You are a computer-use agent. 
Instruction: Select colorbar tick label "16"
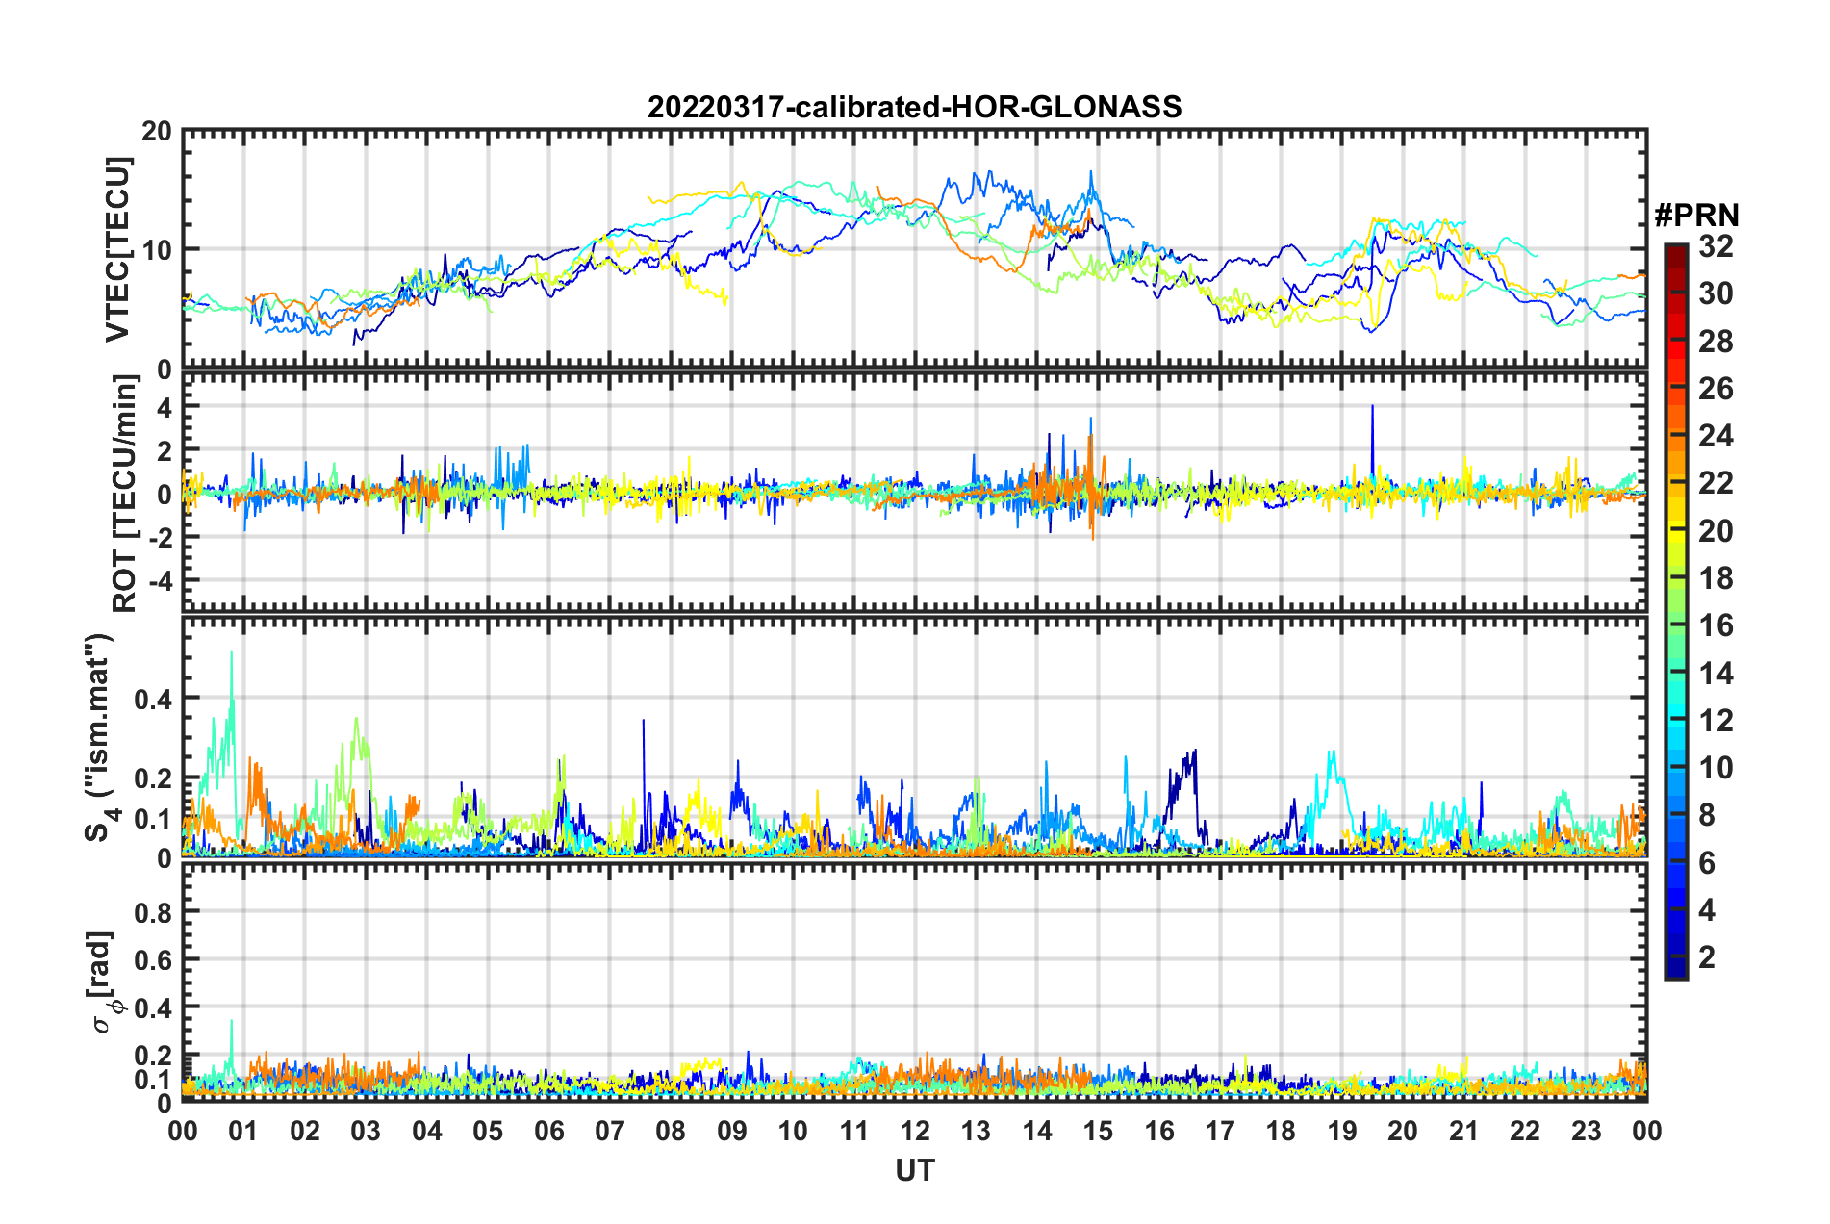point(1716,625)
